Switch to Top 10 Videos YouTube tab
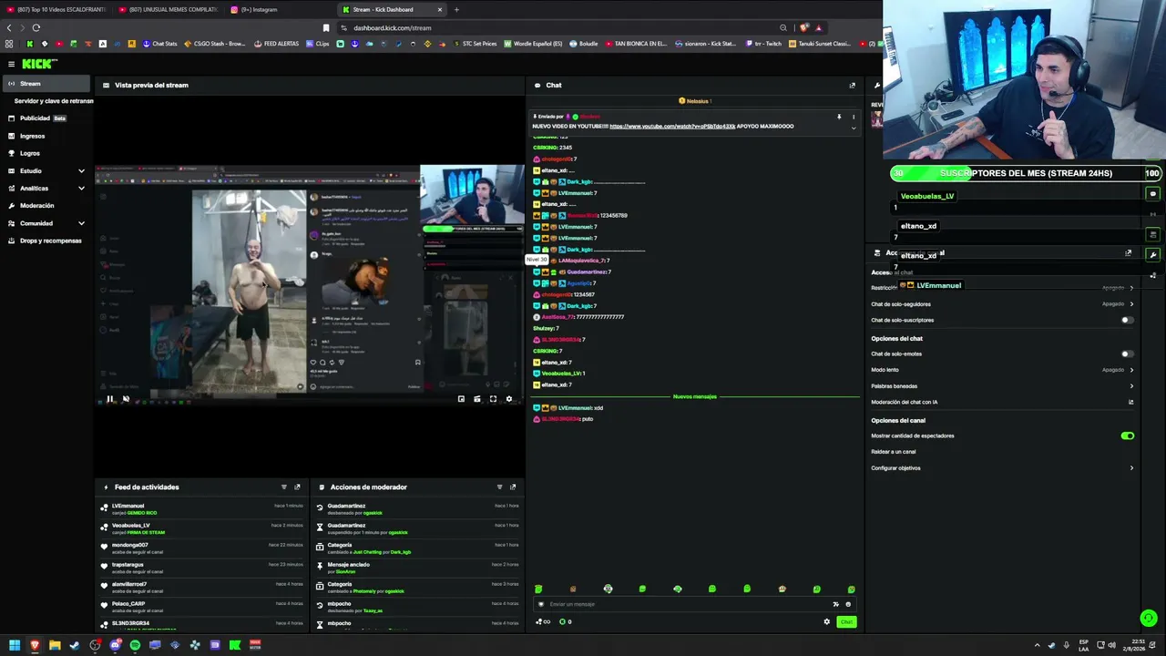 click(56, 9)
